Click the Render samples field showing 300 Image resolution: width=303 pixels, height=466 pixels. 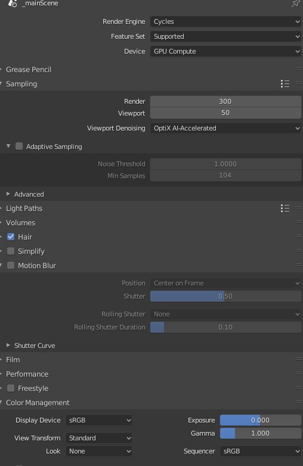pyautogui.click(x=225, y=101)
